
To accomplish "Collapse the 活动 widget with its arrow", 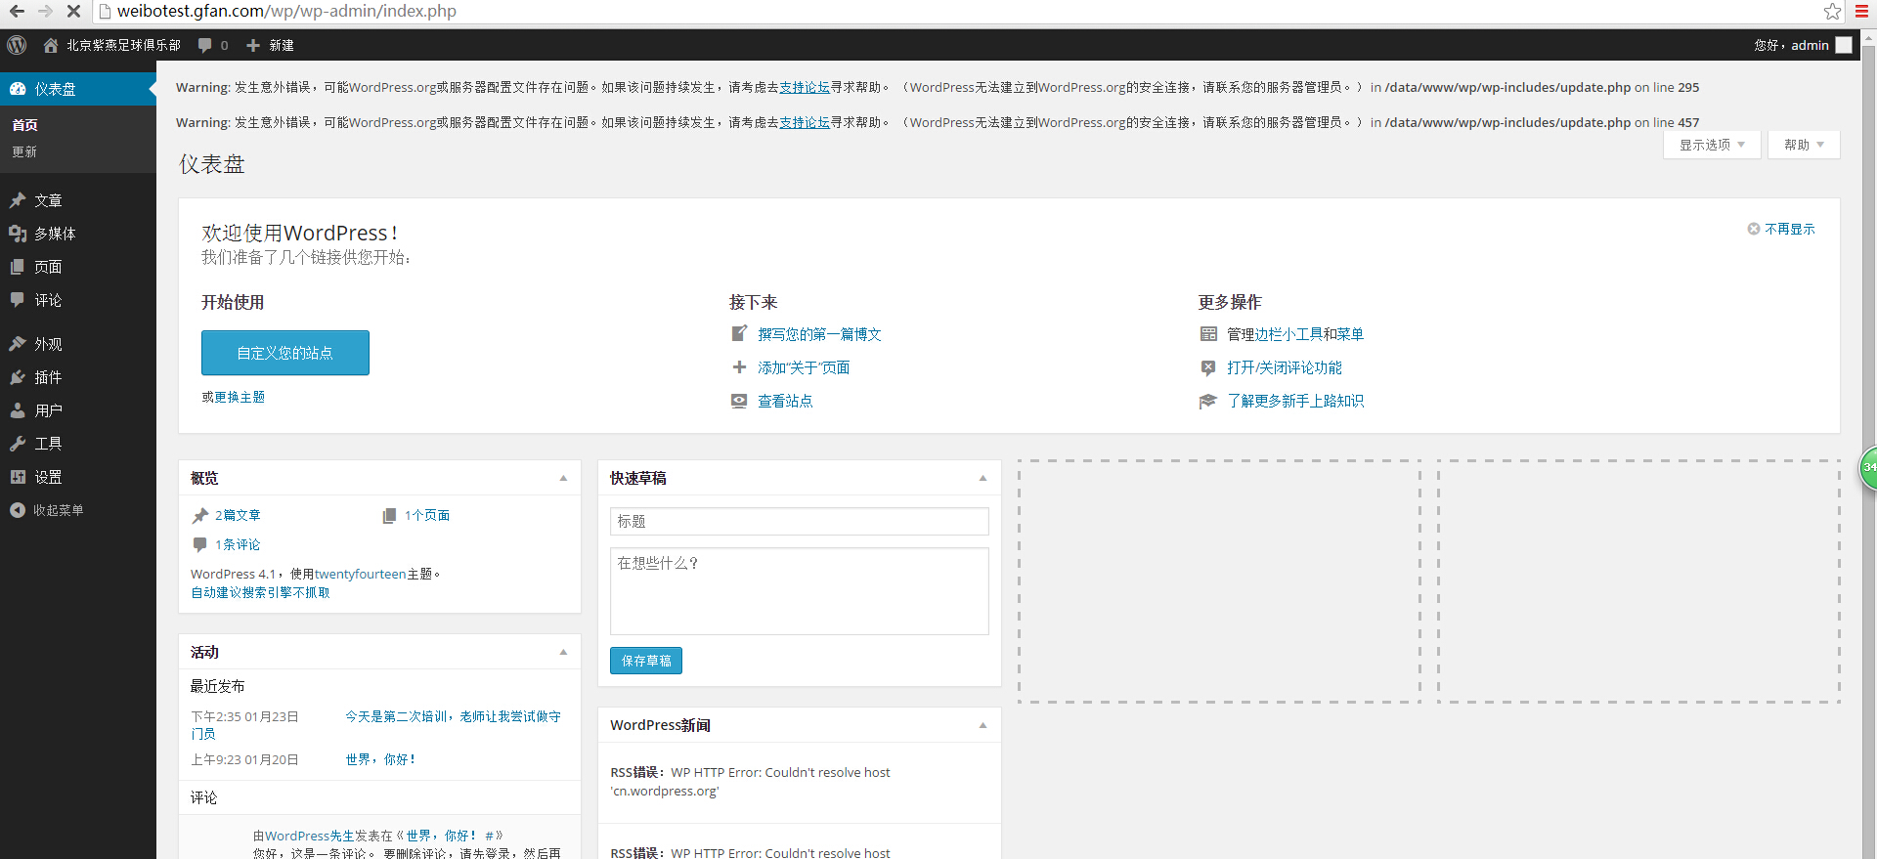I will [563, 652].
